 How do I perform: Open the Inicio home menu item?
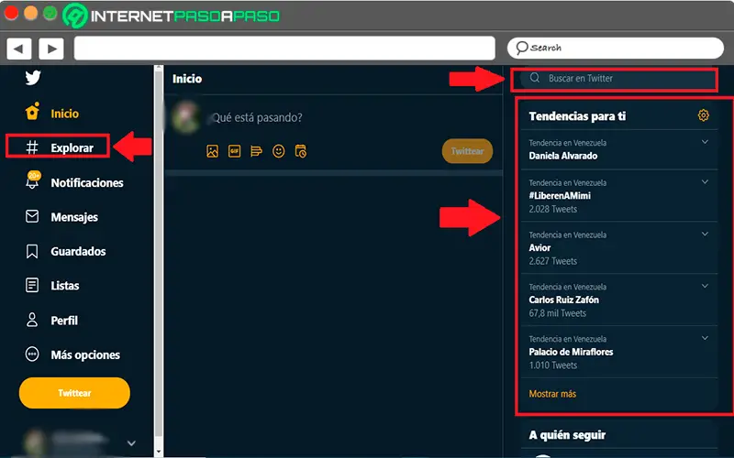coord(64,114)
